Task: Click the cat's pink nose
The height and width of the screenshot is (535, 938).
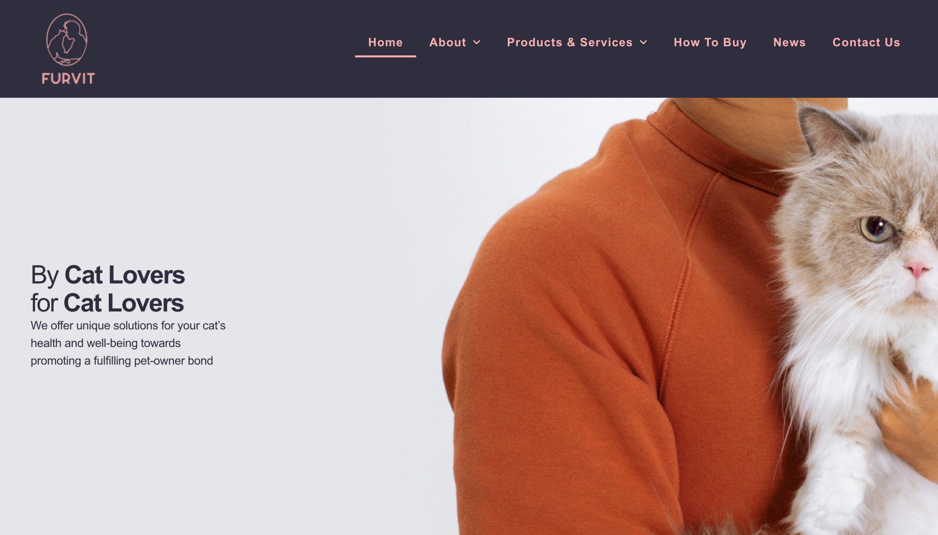Action: pos(917,270)
